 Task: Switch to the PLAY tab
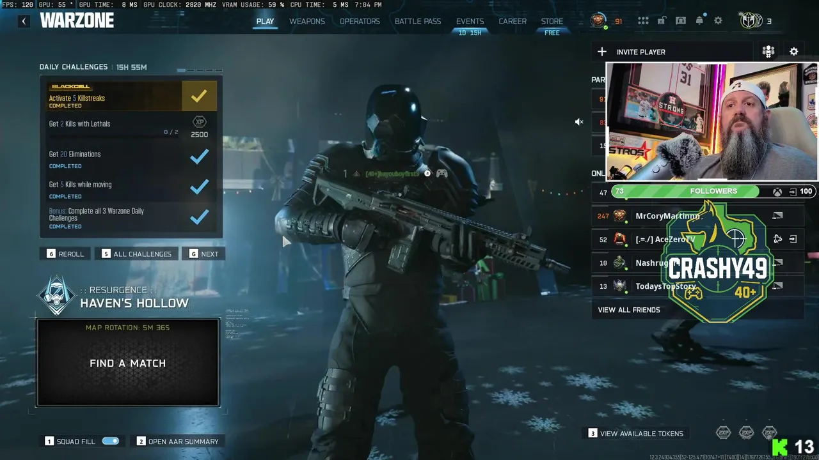point(265,21)
